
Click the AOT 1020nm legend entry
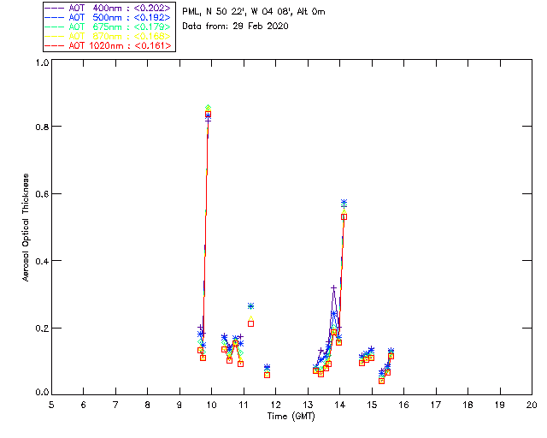coord(109,45)
